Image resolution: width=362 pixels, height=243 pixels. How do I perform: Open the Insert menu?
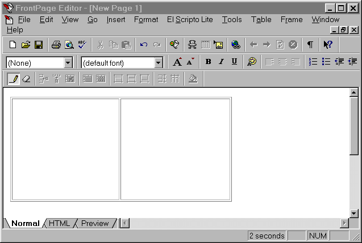coord(116,20)
